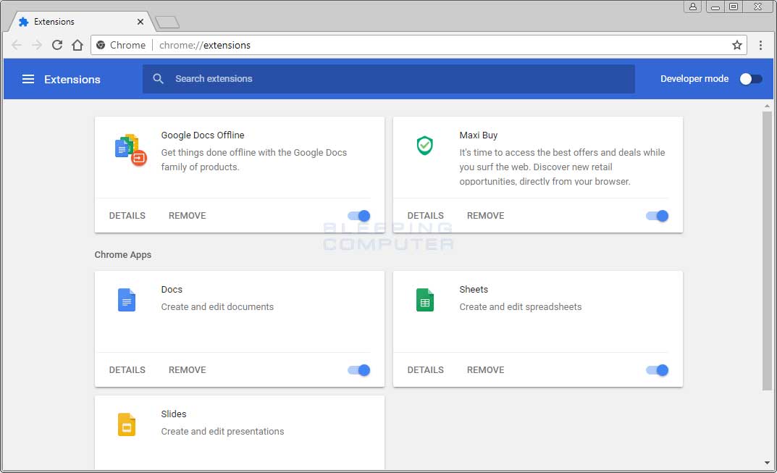The image size is (777, 473).
Task: Switch to the Extensions browser tab
Action: pos(82,22)
